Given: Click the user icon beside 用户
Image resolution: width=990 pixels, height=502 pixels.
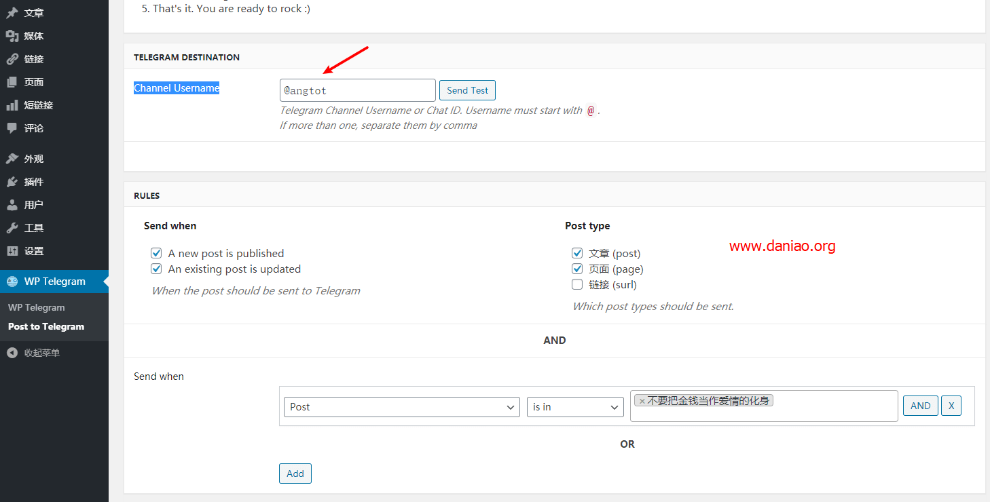Looking at the screenshot, I should [x=12, y=205].
